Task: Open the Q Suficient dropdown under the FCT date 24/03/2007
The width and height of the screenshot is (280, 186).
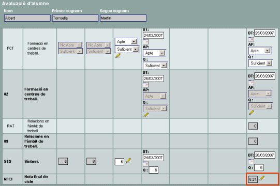Action: [x=155, y=66]
